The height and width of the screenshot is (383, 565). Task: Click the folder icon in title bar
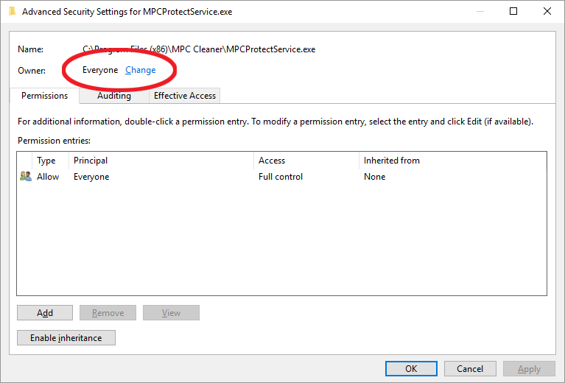coord(12,12)
